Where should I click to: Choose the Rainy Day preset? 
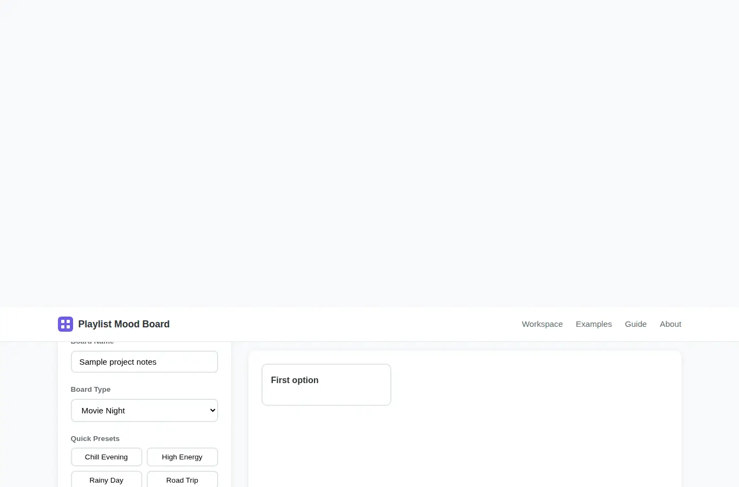pyautogui.click(x=107, y=480)
